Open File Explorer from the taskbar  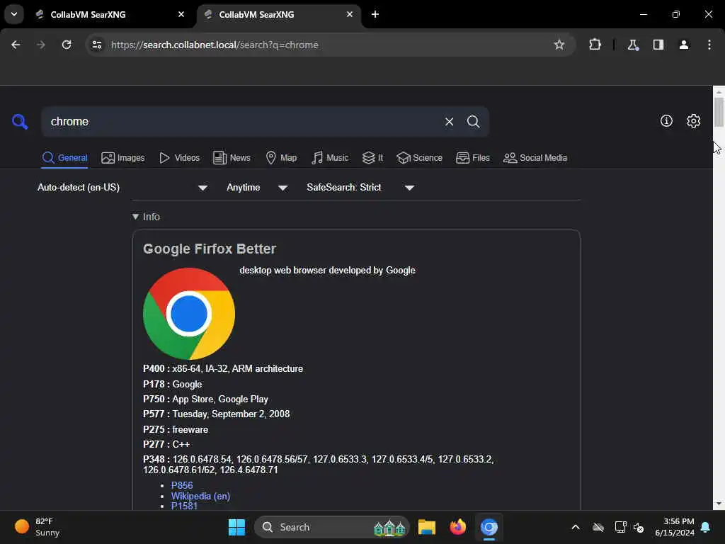pyautogui.click(x=427, y=527)
